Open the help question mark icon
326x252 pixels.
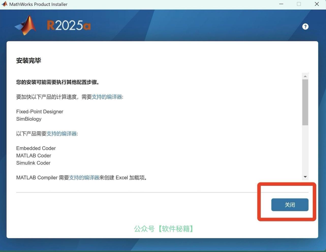[x=305, y=27]
